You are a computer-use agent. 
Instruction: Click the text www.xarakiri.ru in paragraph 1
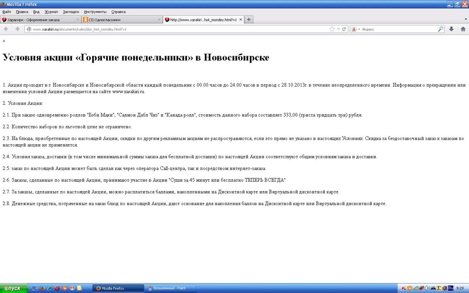coord(128,91)
